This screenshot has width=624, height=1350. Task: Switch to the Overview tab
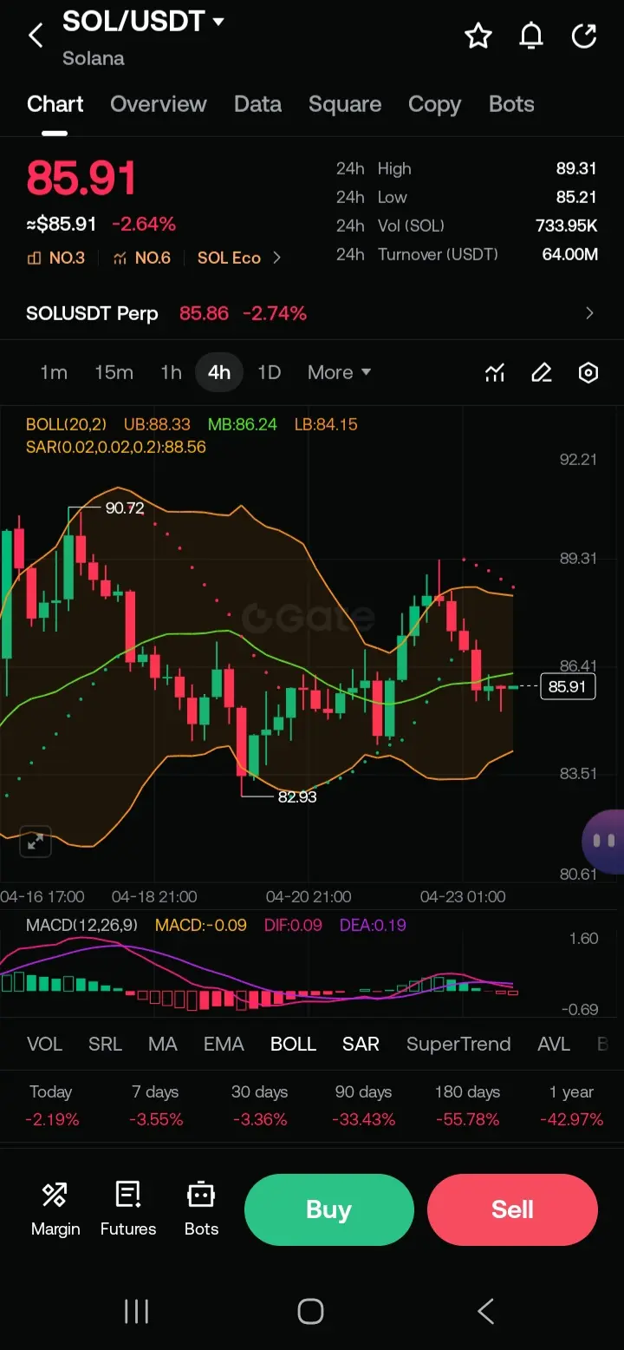click(x=159, y=104)
